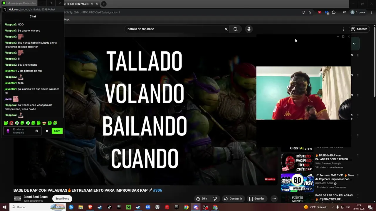The image size is (376, 211).
Task: Open Zoom from the taskbar
Action: pos(148,207)
